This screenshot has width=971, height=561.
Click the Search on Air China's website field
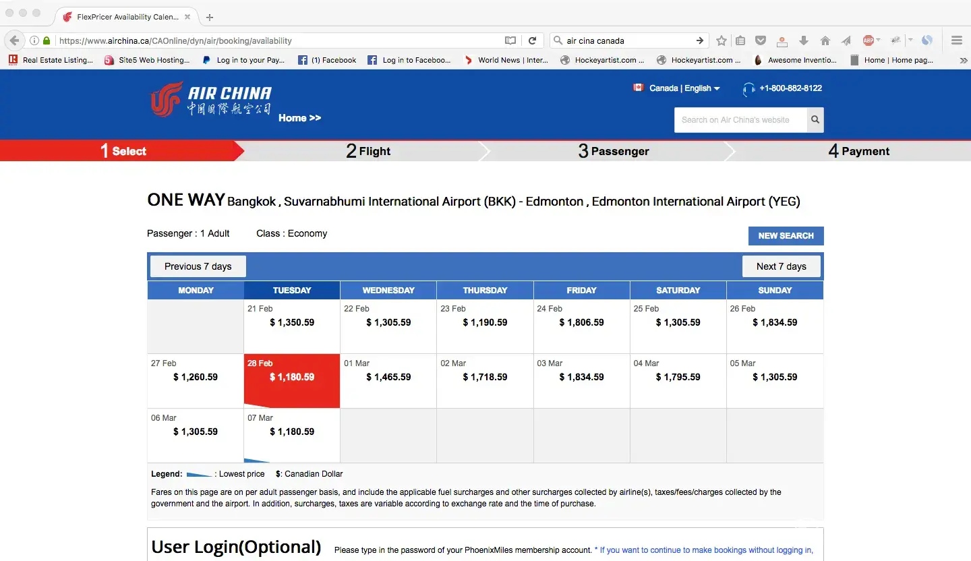(740, 120)
